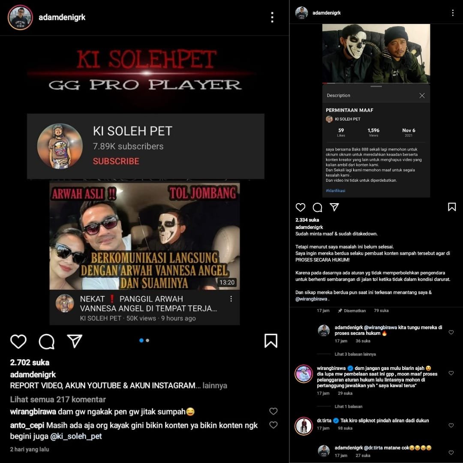Screen dimensions: 463x463
Task: Close the Description panel with X
Action: pos(422,96)
